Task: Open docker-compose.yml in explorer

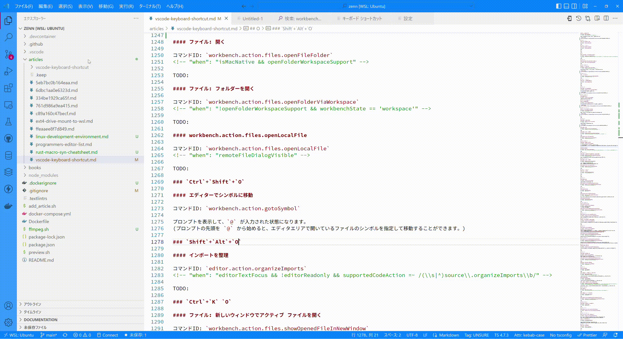Action: click(x=50, y=214)
